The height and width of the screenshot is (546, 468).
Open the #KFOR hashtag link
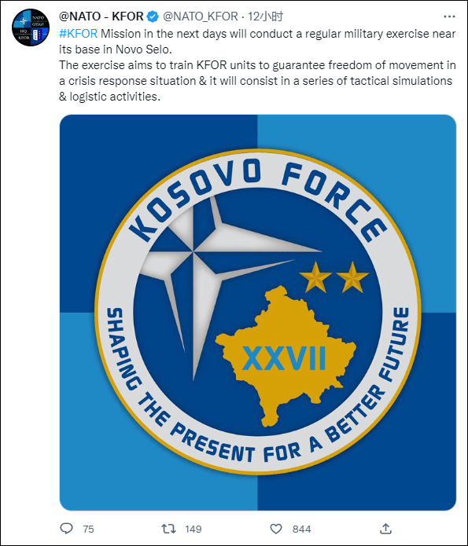coord(78,34)
